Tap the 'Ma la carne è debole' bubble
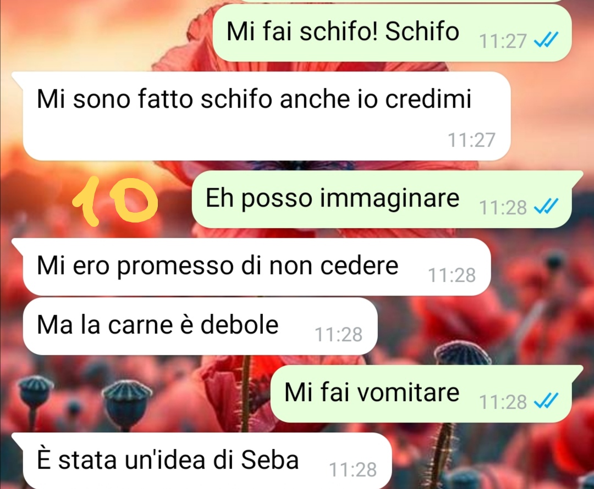Screen dimensions: 594x489 200,326
